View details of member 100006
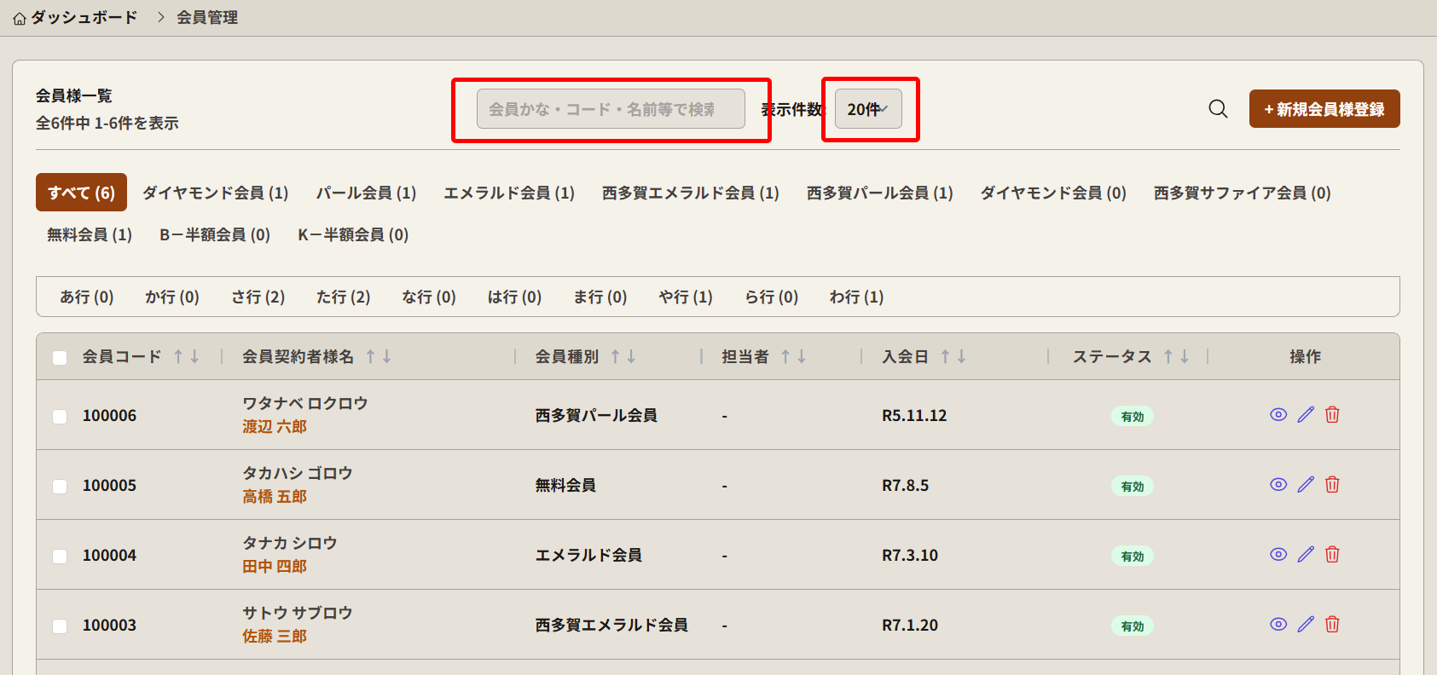Screen dimensions: 1437x675 [1278, 415]
